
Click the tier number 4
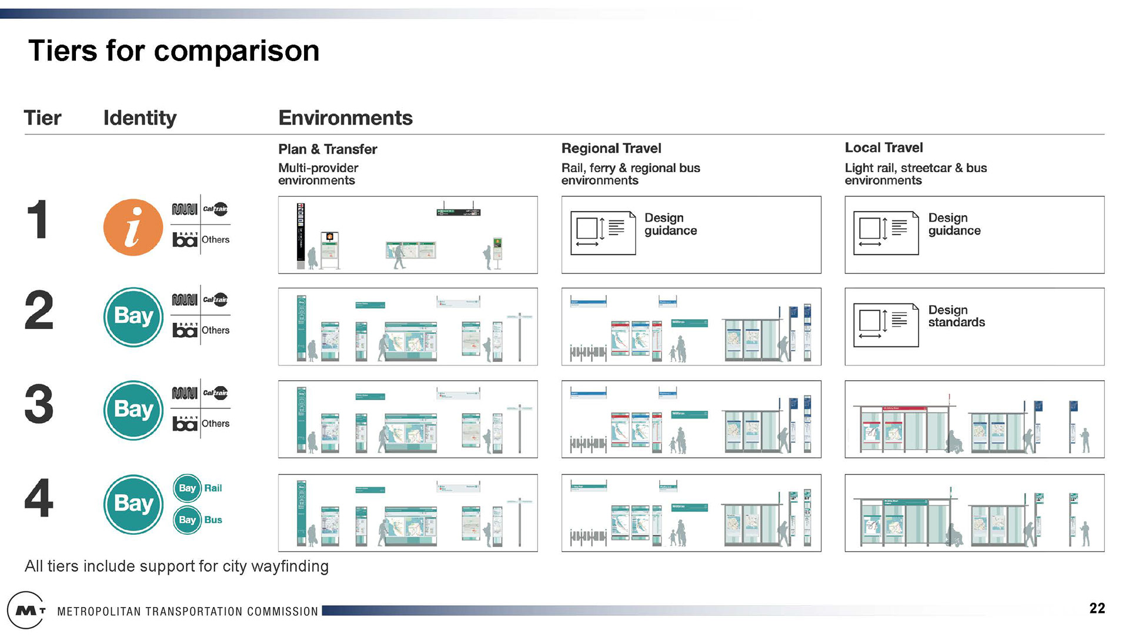coord(39,498)
